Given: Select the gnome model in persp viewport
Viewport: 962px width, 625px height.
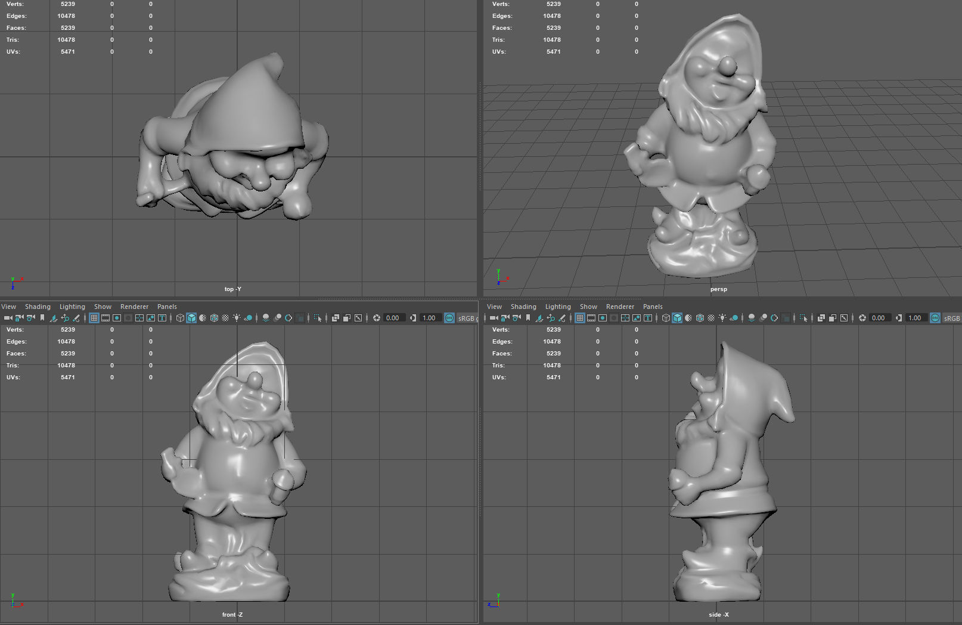Looking at the screenshot, I should [703, 155].
